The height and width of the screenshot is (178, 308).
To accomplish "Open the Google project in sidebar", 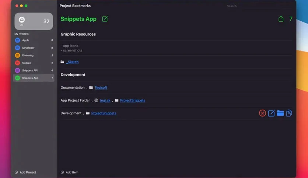I will coord(34,63).
